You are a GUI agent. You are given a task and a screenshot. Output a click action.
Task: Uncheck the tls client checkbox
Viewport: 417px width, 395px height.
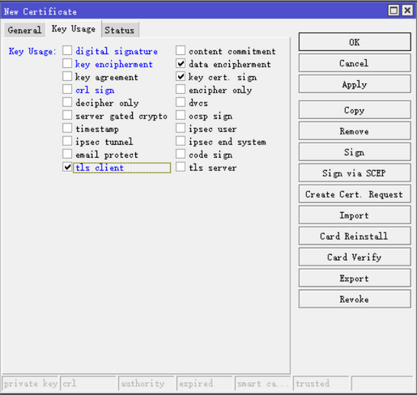[67, 167]
